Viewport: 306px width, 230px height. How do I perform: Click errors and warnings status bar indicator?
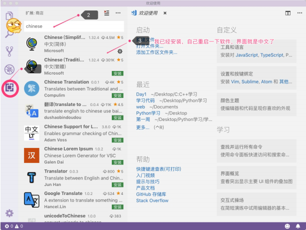[14, 226]
